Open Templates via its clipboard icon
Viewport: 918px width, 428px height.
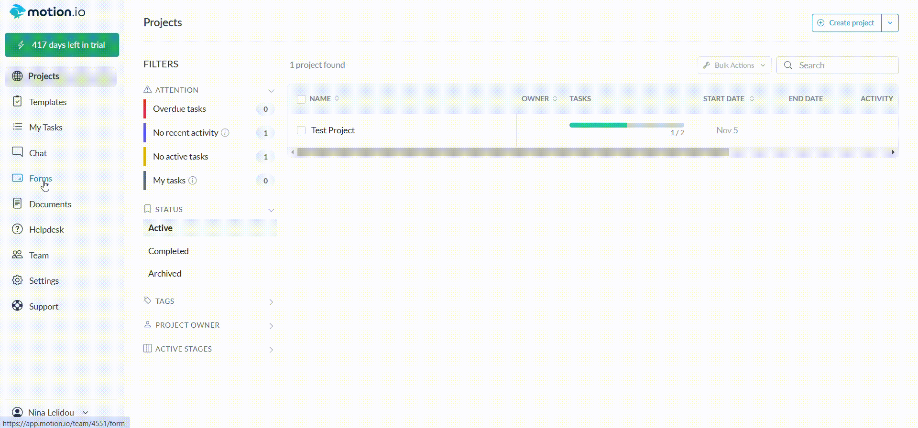(17, 101)
